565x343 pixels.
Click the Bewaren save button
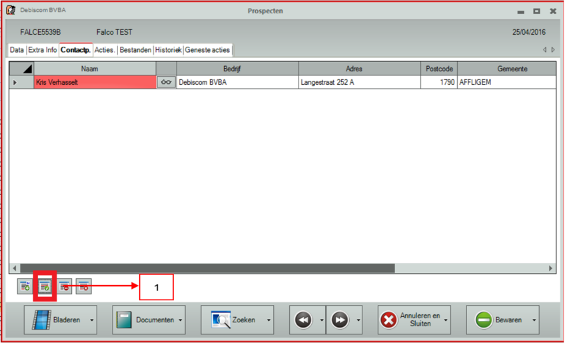coord(498,320)
